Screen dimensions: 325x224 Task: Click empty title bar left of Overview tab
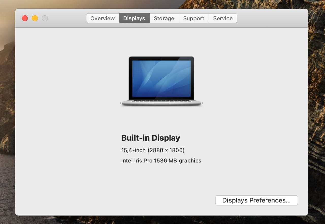pyautogui.click(x=67, y=18)
